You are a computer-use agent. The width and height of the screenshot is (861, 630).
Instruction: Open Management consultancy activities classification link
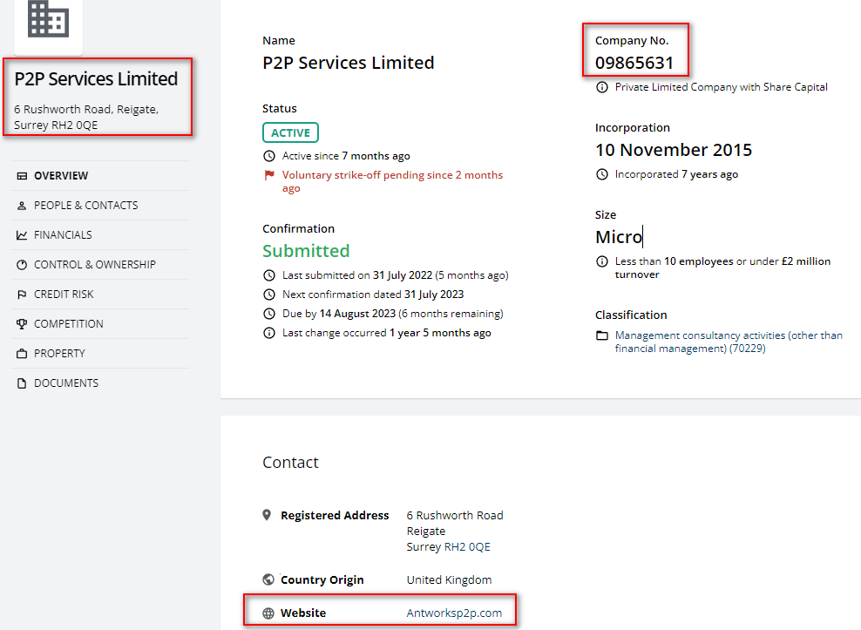(x=729, y=342)
